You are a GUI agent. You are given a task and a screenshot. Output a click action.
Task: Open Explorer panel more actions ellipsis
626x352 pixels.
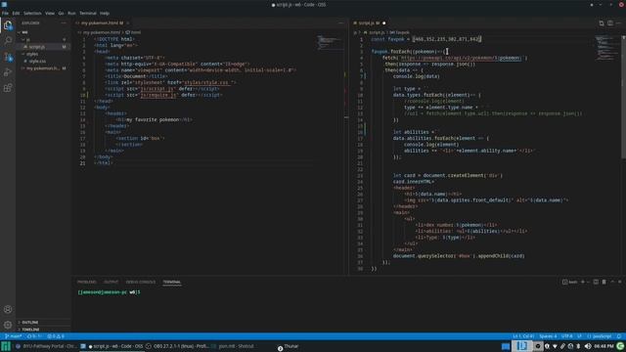(x=64, y=23)
